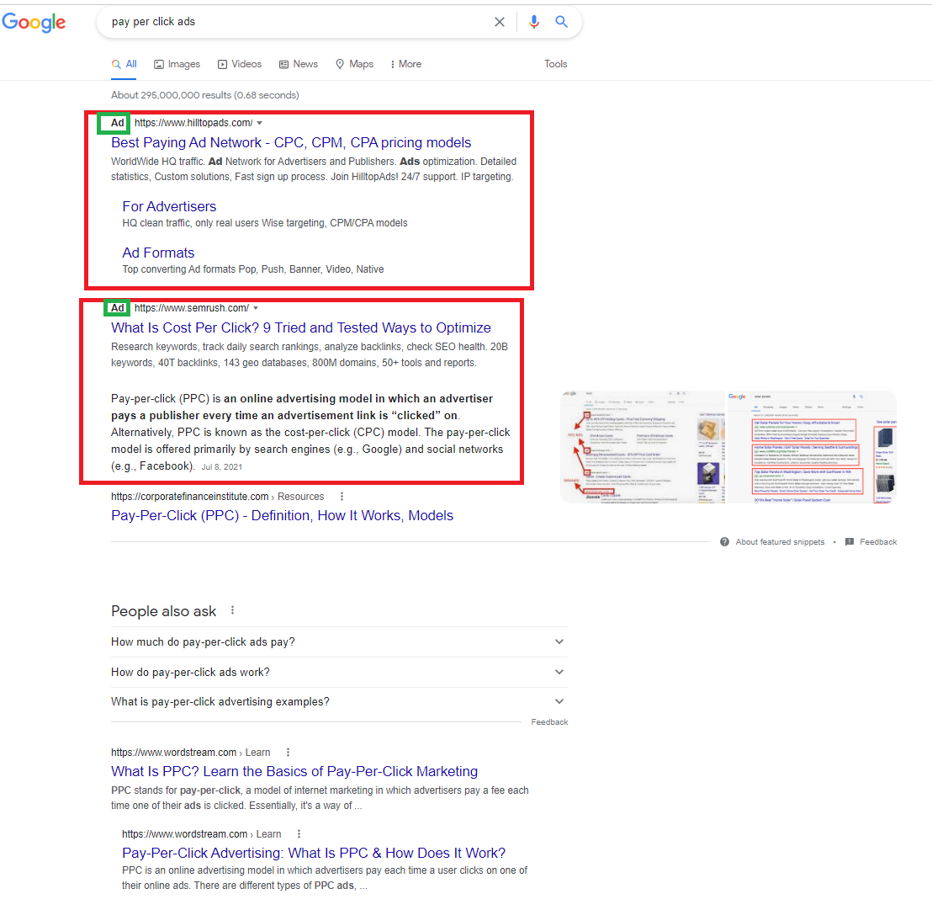Image resolution: width=932 pixels, height=910 pixels.
Task: Click the indented https://www.wordstream.com Learn breadcrumb
Action: pos(202,834)
